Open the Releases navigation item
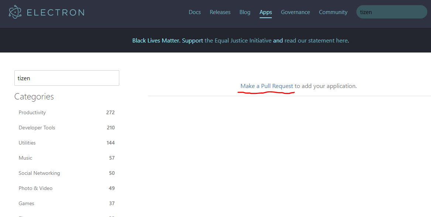This screenshot has width=431, height=217. 220,12
